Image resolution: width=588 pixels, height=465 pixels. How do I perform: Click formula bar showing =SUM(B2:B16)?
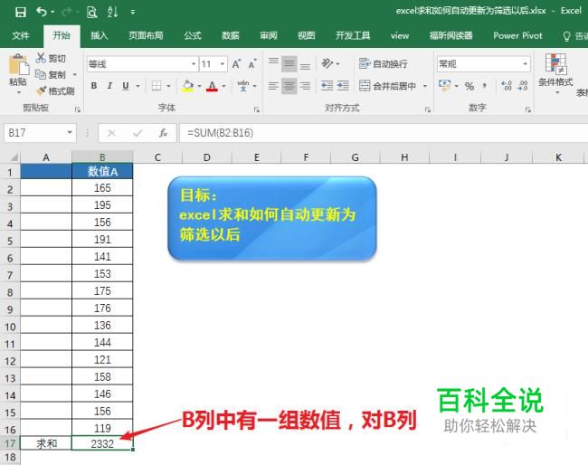click(384, 133)
